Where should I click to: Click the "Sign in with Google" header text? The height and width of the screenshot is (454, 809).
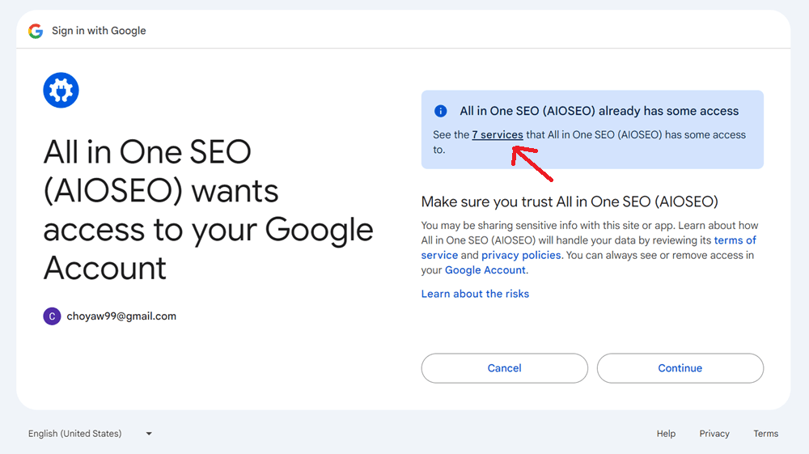click(x=99, y=31)
